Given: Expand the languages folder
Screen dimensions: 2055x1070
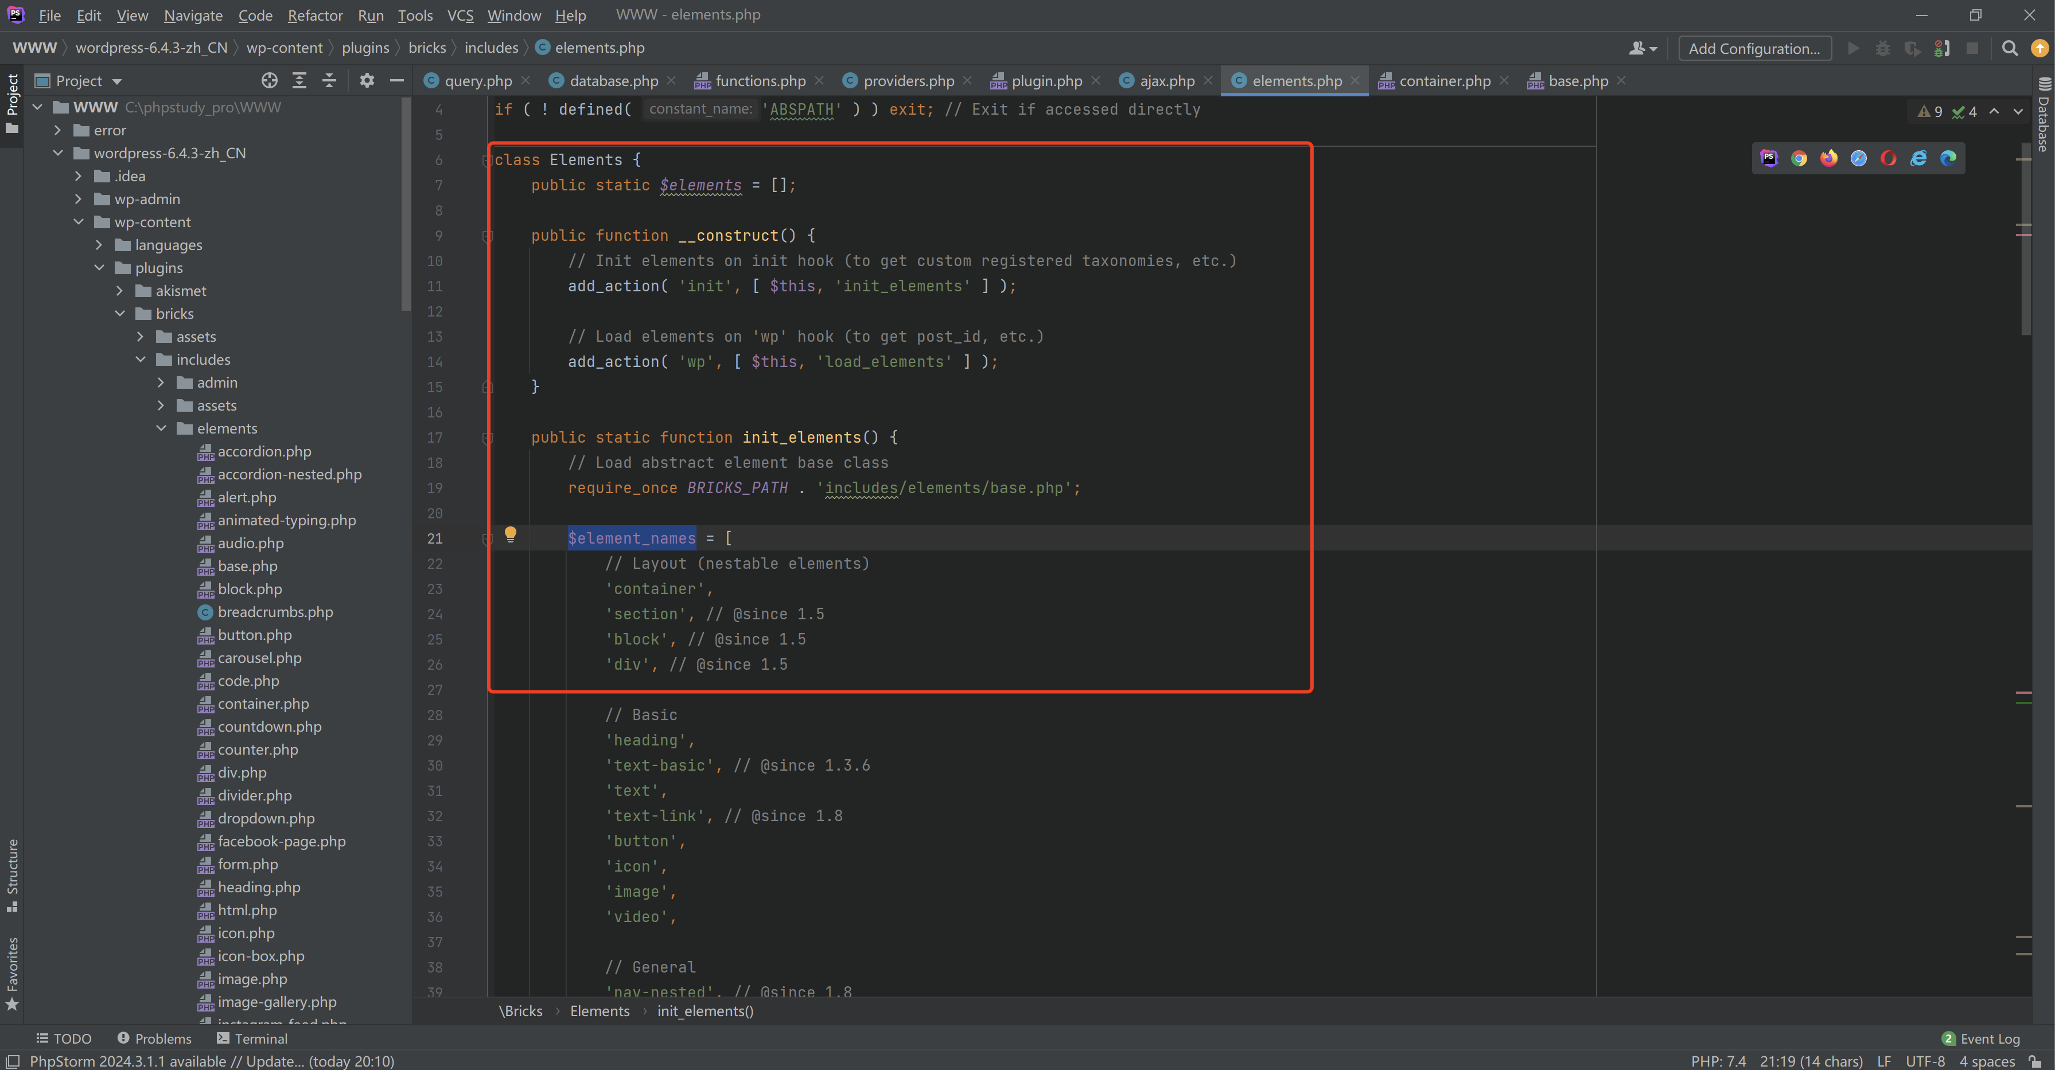Looking at the screenshot, I should pyautogui.click(x=99, y=245).
